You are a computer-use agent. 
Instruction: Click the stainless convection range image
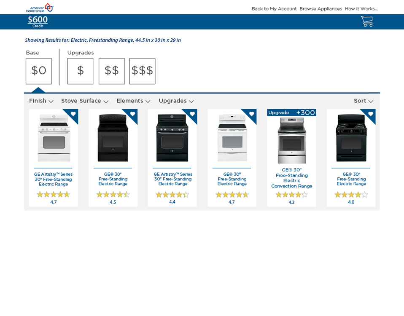[x=292, y=140]
